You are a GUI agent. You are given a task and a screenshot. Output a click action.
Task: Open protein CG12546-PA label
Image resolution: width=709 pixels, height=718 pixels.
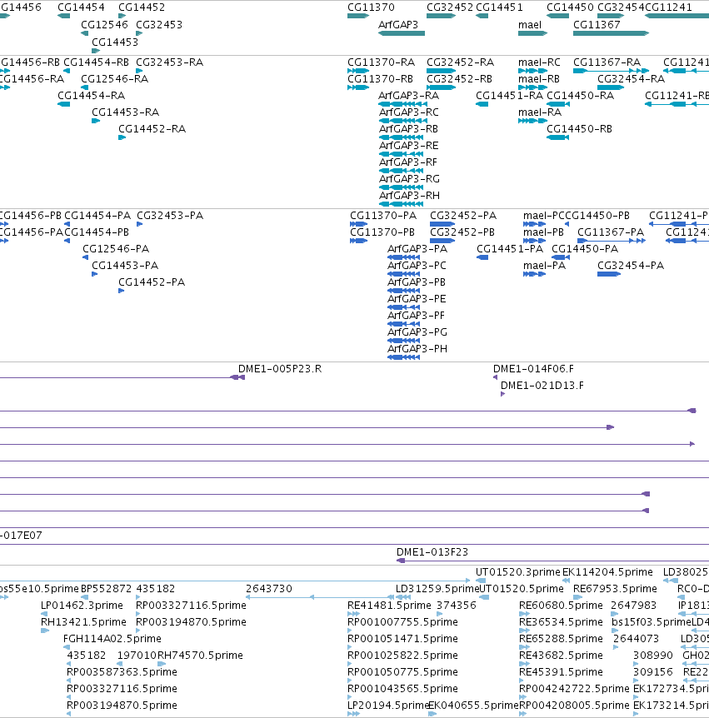[x=116, y=249]
